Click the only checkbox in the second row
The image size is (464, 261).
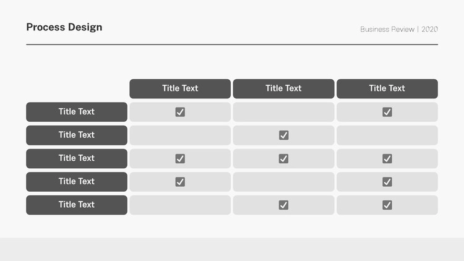pyautogui.click(x=283, y=135)
